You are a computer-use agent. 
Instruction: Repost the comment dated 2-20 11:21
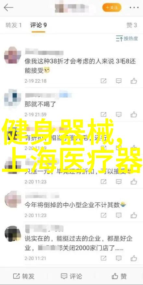(x=103, y=258)
